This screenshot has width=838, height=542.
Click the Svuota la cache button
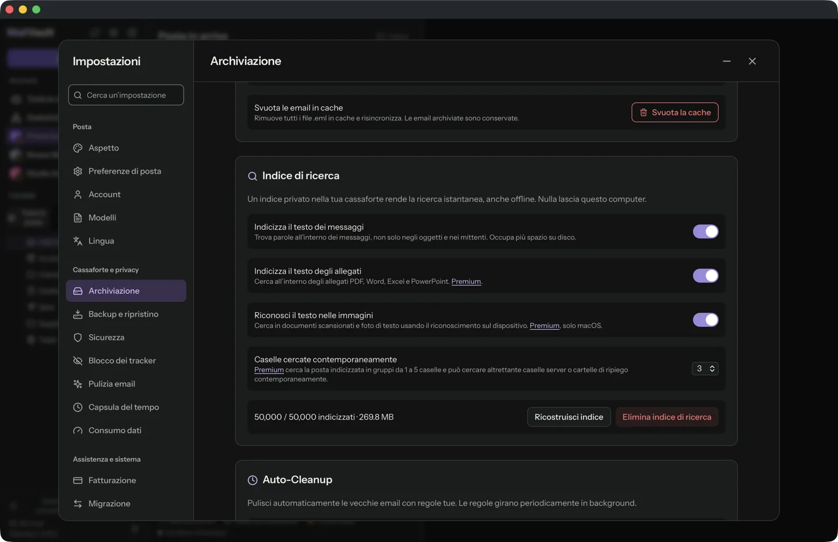[x=675, y=113]
